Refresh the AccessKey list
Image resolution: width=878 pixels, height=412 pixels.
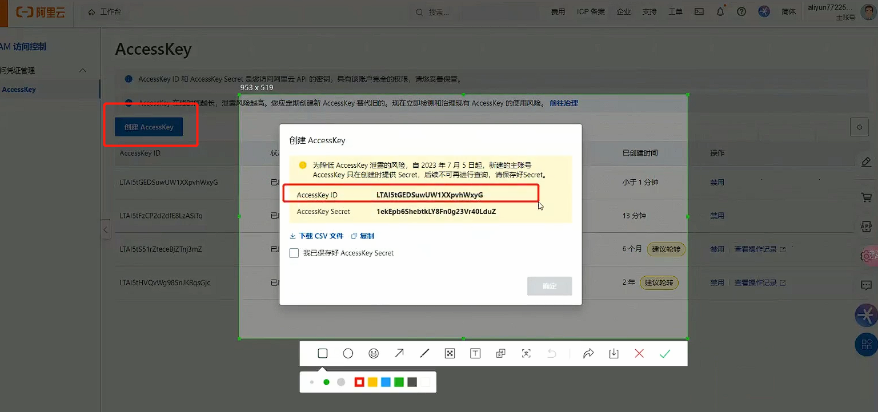(859, 127)
